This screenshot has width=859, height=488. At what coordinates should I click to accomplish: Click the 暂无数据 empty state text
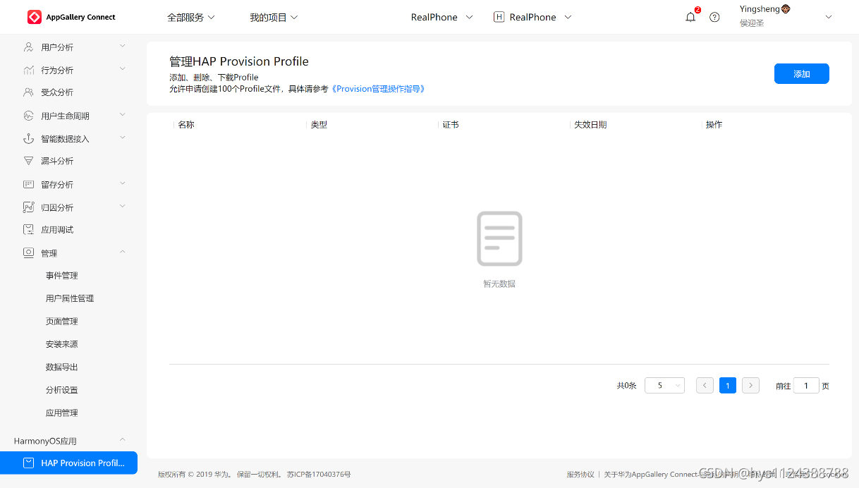(499, 283)
